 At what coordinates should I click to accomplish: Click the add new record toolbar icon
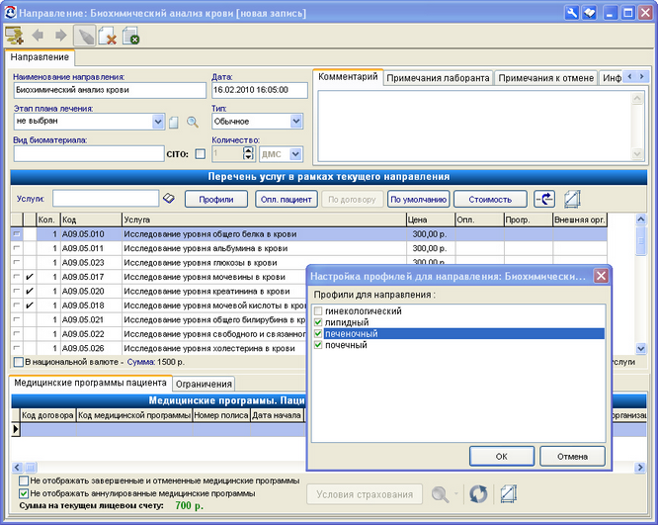tap(14, 36)
